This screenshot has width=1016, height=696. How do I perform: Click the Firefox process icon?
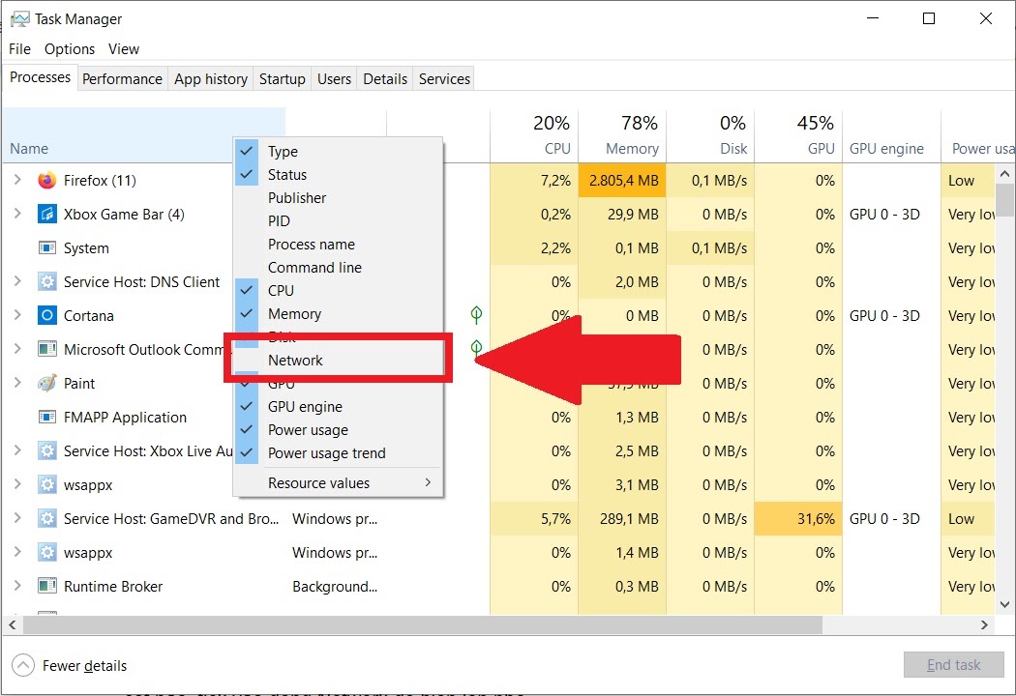[46, 180]
